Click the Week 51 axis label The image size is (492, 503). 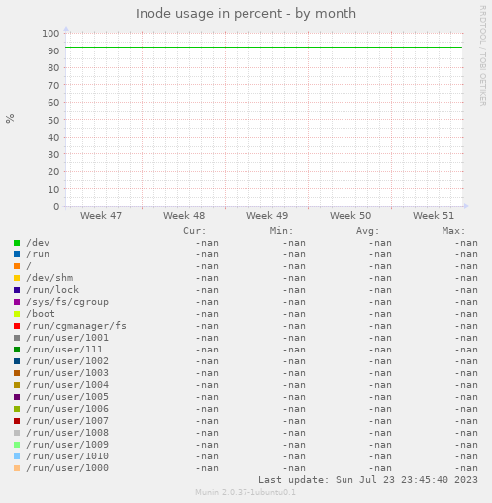click(434, 216)
